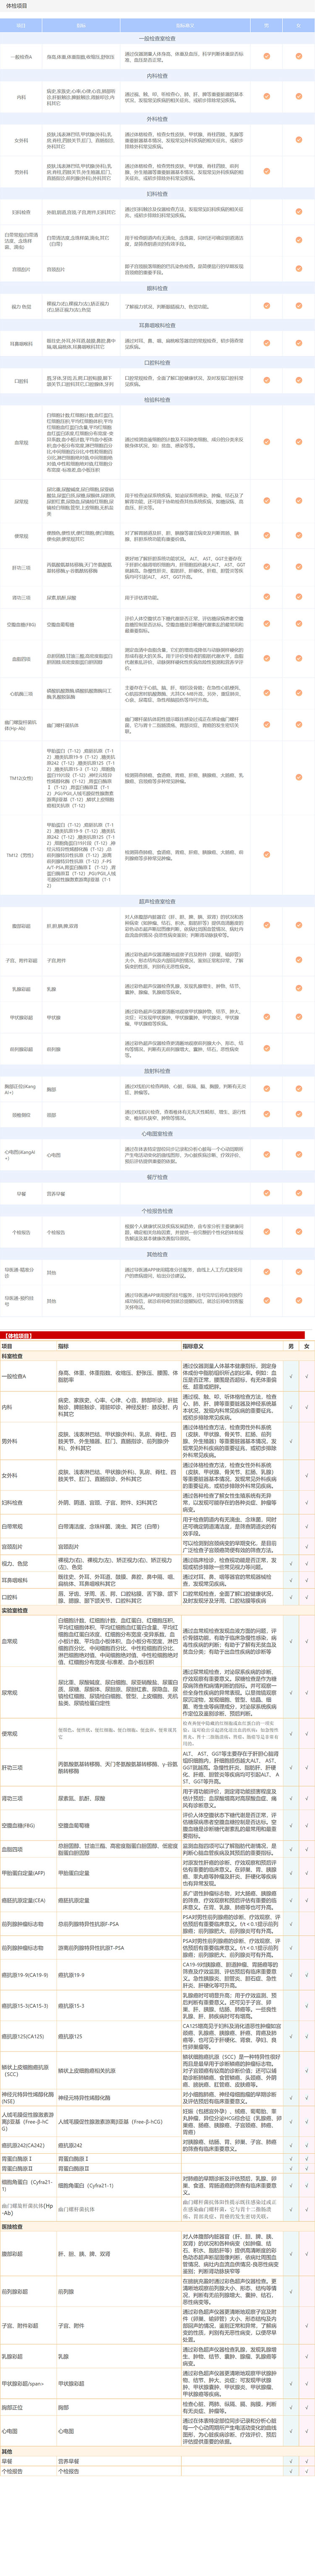315x2576 pixels.
Task: Click the 甲状腺彩超 item name in the upper table
Action: point(21,1017)
